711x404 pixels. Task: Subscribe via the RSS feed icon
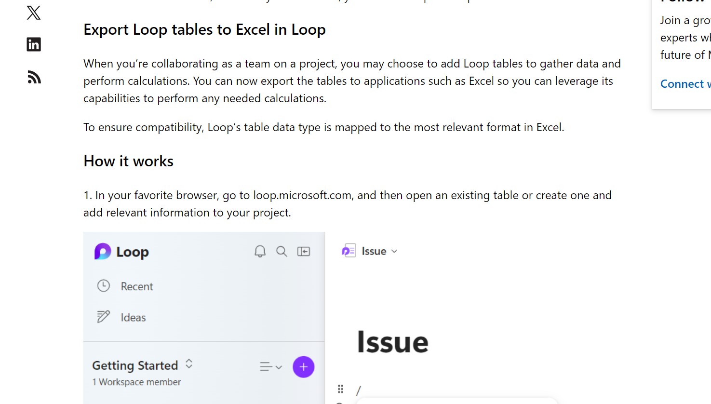coord(33,77)
